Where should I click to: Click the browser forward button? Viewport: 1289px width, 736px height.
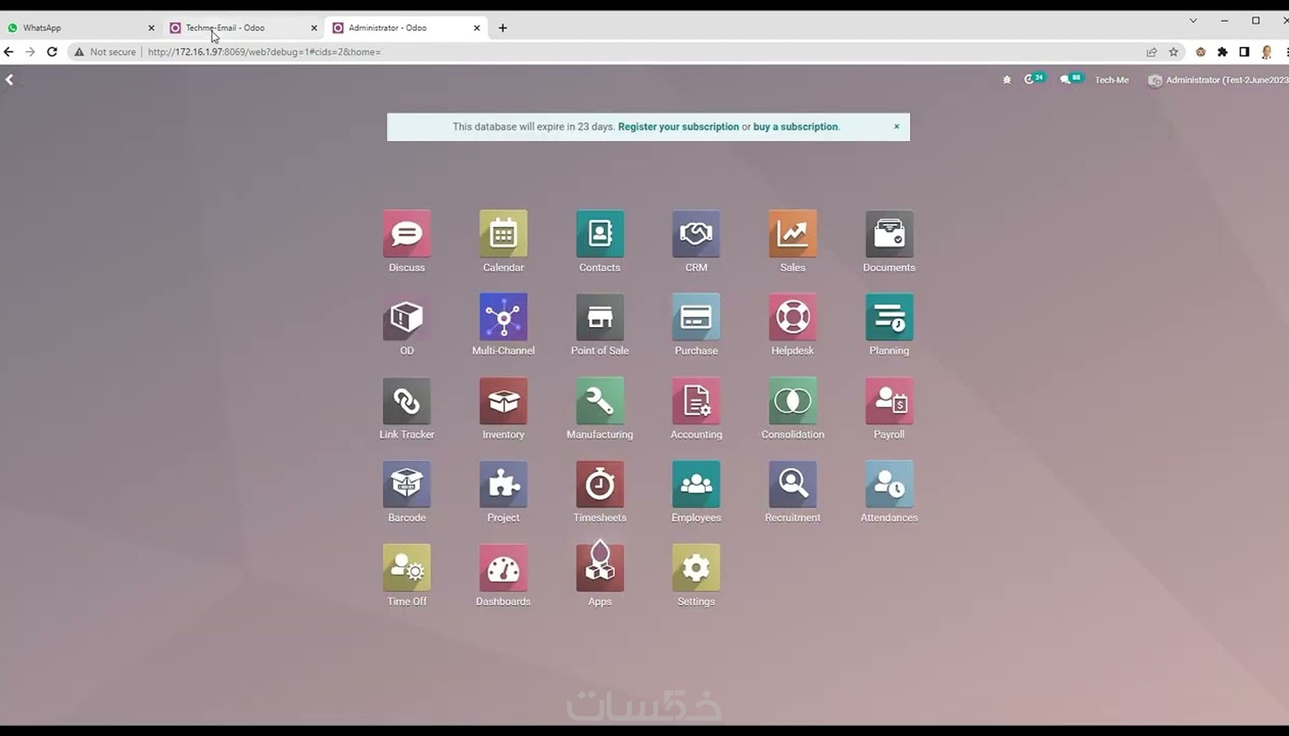[x=30, y=52]
